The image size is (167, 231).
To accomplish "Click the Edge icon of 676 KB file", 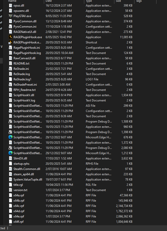I will click(11, 137).
